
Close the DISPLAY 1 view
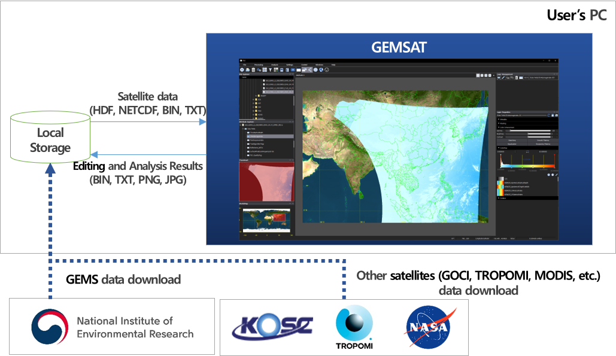pyautogui.click(x=494, y=75)
